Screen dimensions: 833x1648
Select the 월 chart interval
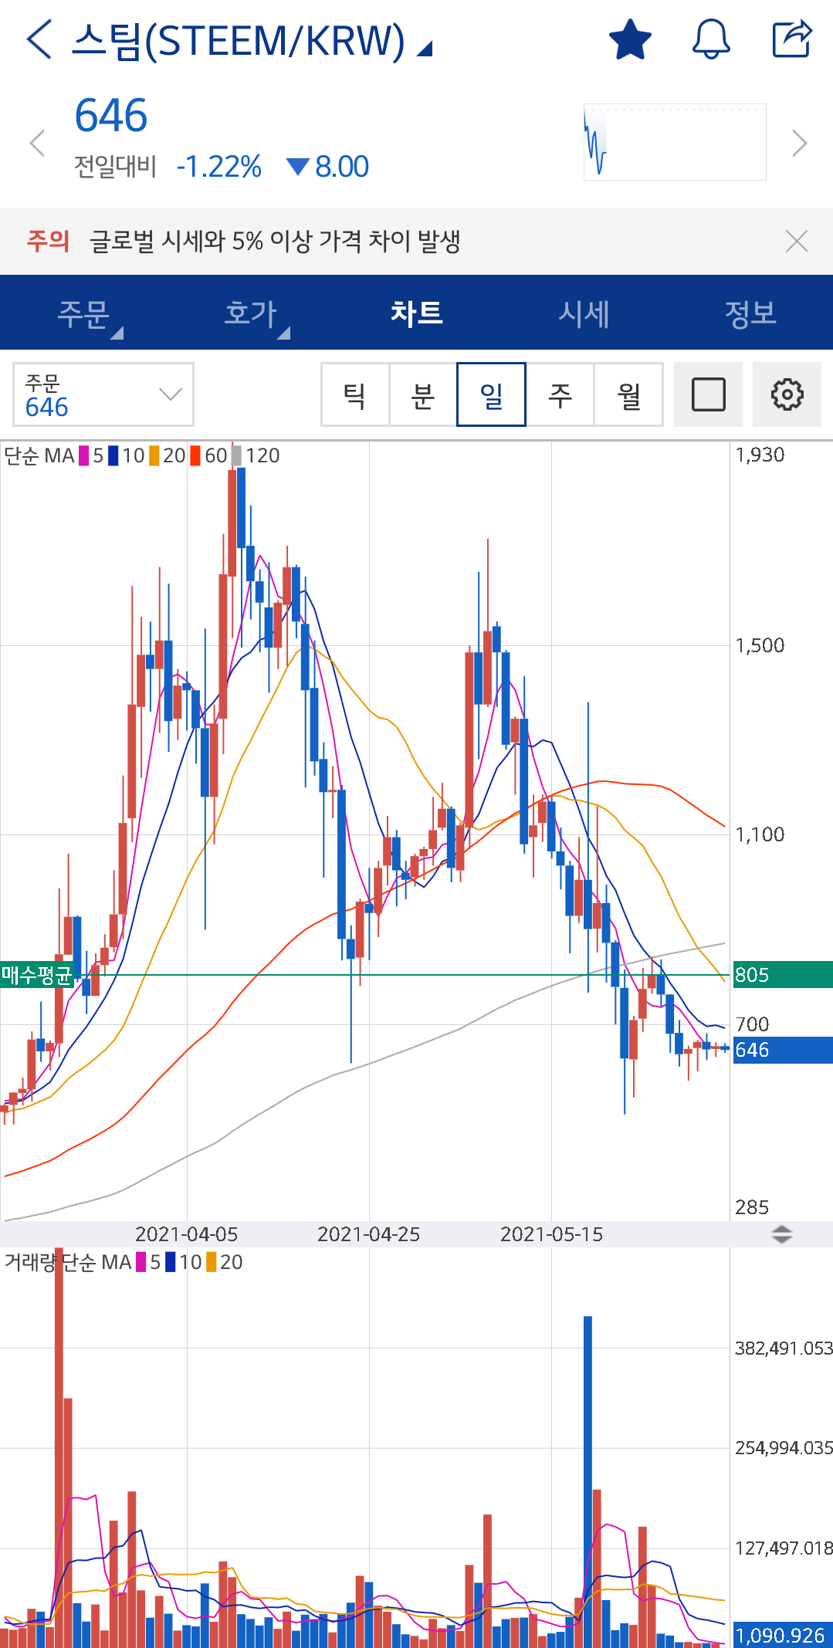coord(628,394)
